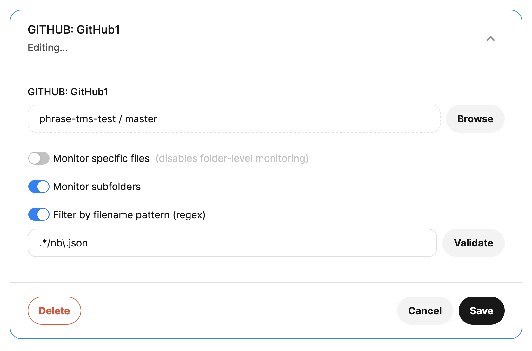Viewport: 532px width, 351px height.
Task: Click the Editing... status text in header
Action: pyautogui.click(x=48, y=48)
